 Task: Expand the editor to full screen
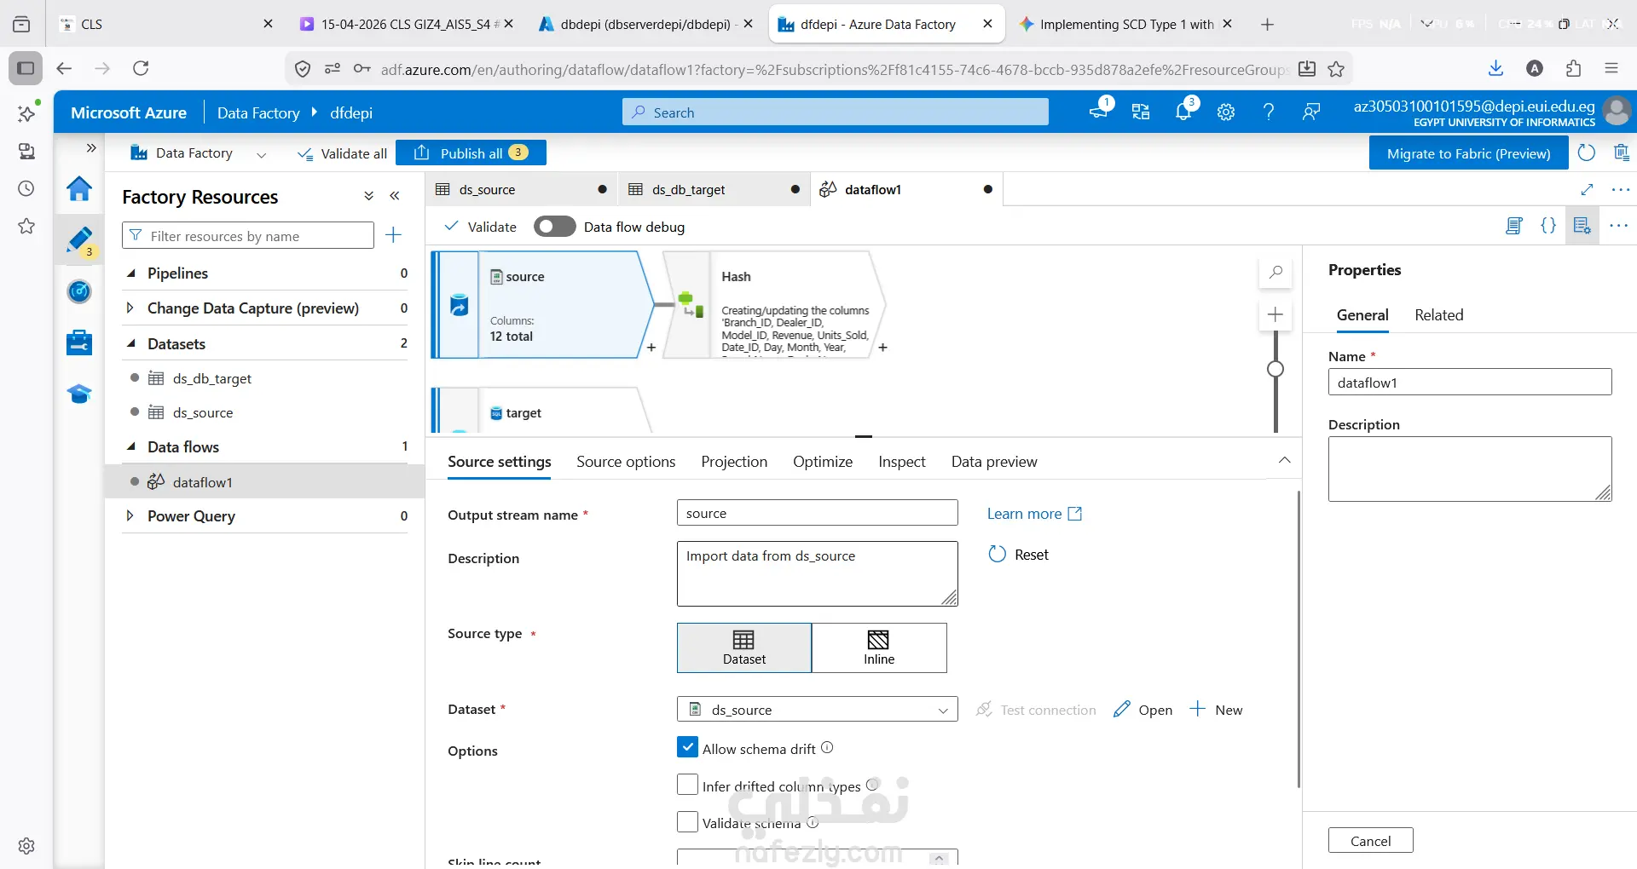pyautogui.click(x=1587, y=189)
